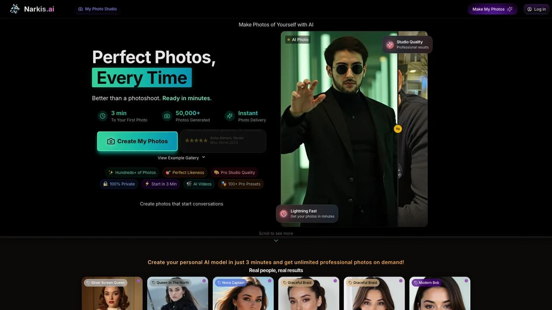Click the chevron below Scroll to see more
Screen dimensions: 552x310
276,241
